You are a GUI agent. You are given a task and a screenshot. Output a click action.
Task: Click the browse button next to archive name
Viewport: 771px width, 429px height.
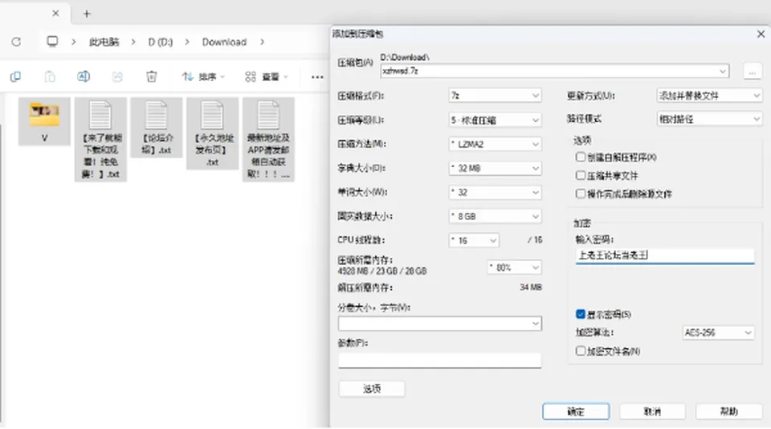click(753, 71)
